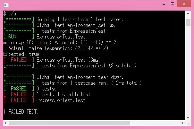Click the green PASSED label
The width and height of the screenshot is (194, 129).
coord(19,89)
